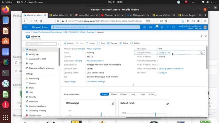The image size is (219, 123).
Task: Open Az500-rg-peered resource group link
Action: (x=94, y=49)
